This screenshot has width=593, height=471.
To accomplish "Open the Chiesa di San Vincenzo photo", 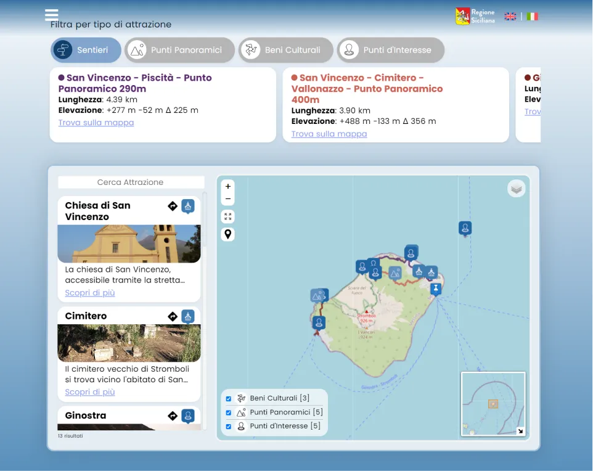I will (x=129, y=244).
